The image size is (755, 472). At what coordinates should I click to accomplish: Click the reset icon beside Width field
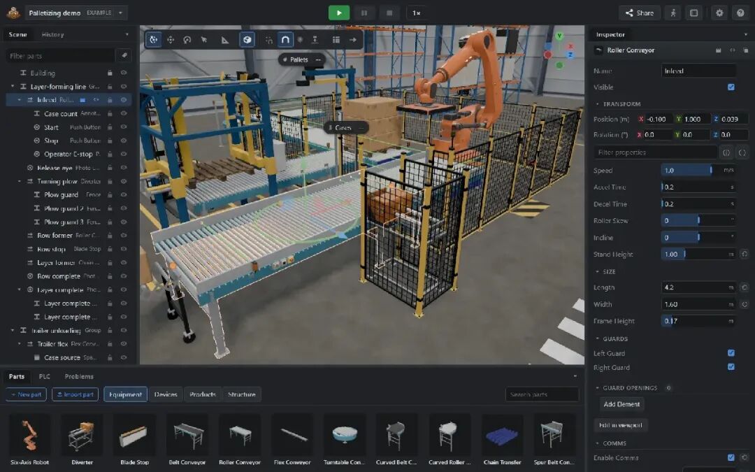click(745, 304)
